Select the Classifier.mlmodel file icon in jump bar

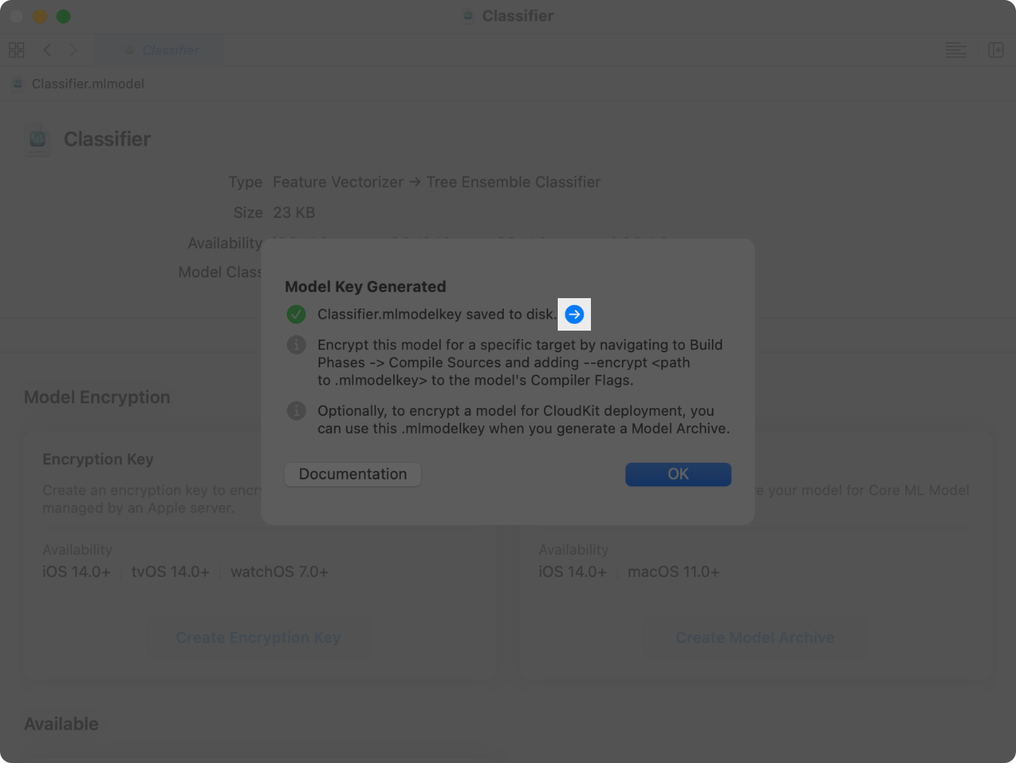coord(17,84)
